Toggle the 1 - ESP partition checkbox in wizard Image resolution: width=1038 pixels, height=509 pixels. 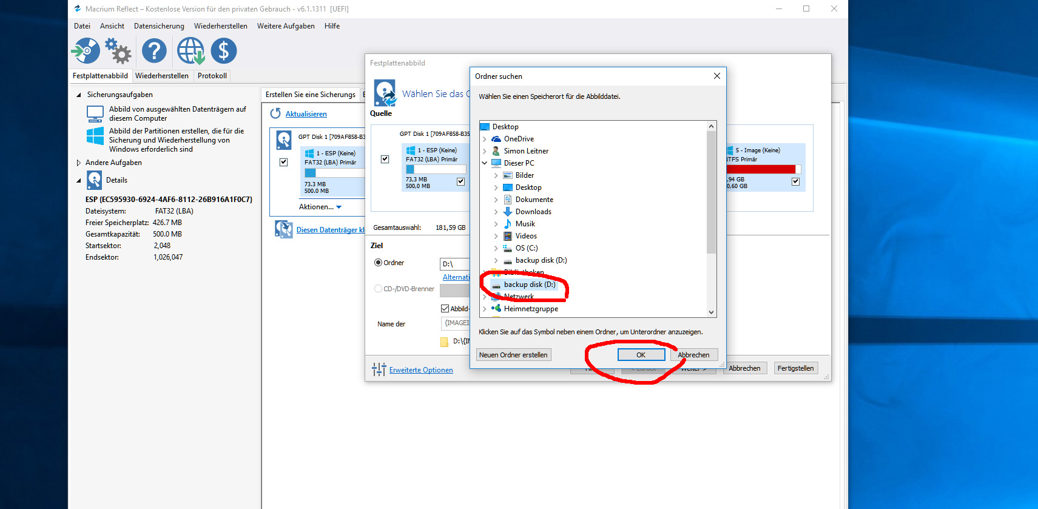pyautogui.click(x=460, y=181)
